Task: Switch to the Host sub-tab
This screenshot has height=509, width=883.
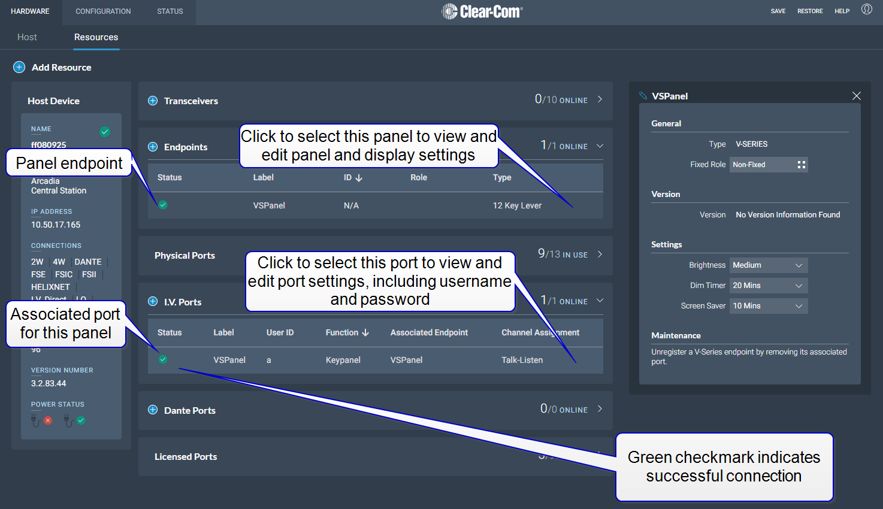Action: tap(27, 37)
